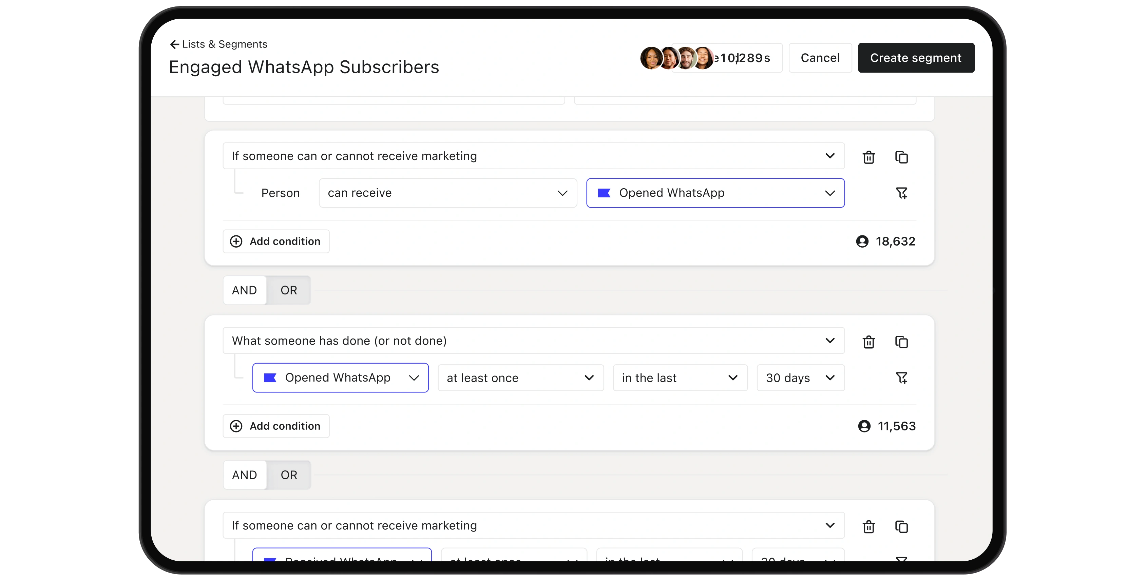Screen dimensions: 1146x580
Task: Open the first 'If someone can or cannot receive marketing' dropdown
Action: [533, 156]
